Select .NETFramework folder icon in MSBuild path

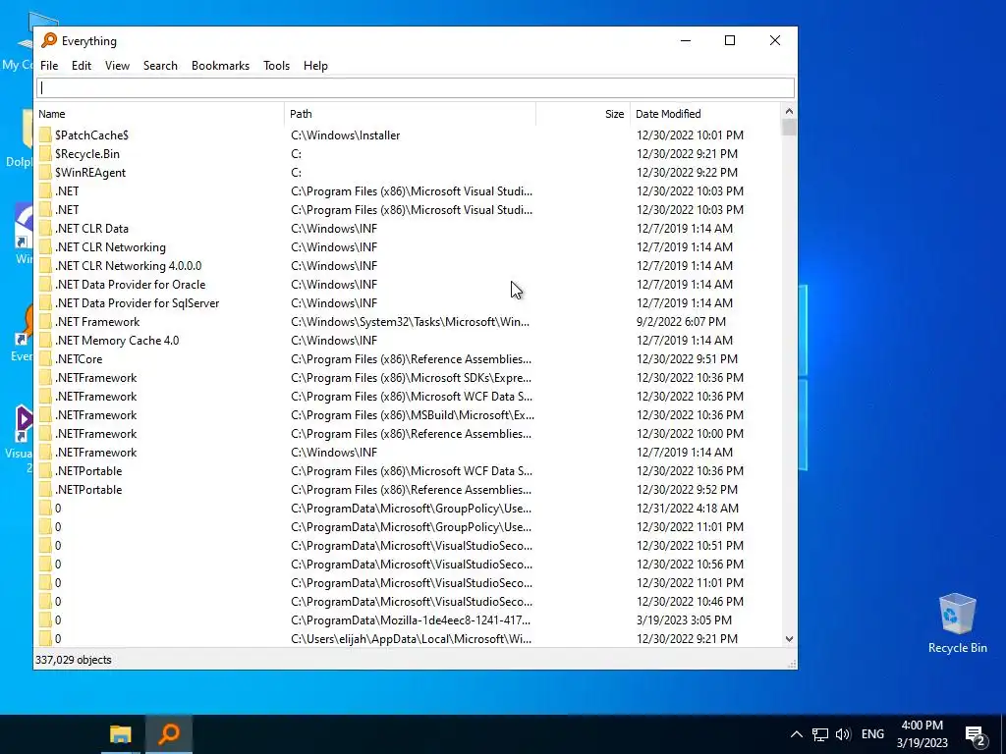45,415
